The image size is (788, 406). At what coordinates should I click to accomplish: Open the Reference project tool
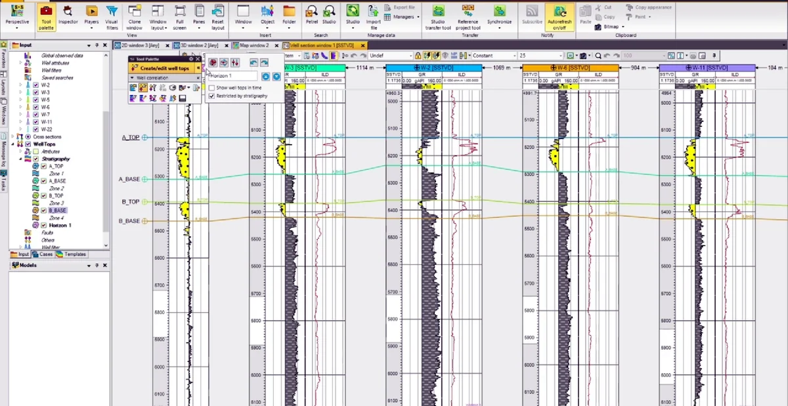468,16
